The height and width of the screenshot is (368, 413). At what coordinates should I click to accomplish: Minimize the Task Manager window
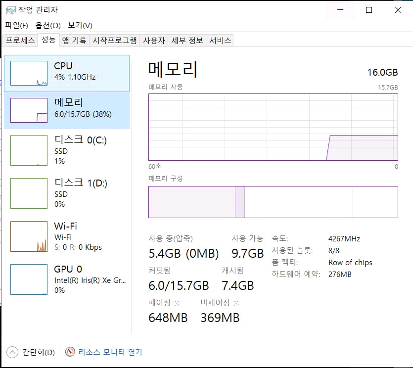340,10
